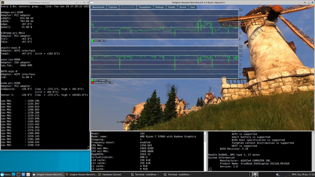Open the Camera menu in Heaven
This screenshot has height=177, width=315.
112,7
